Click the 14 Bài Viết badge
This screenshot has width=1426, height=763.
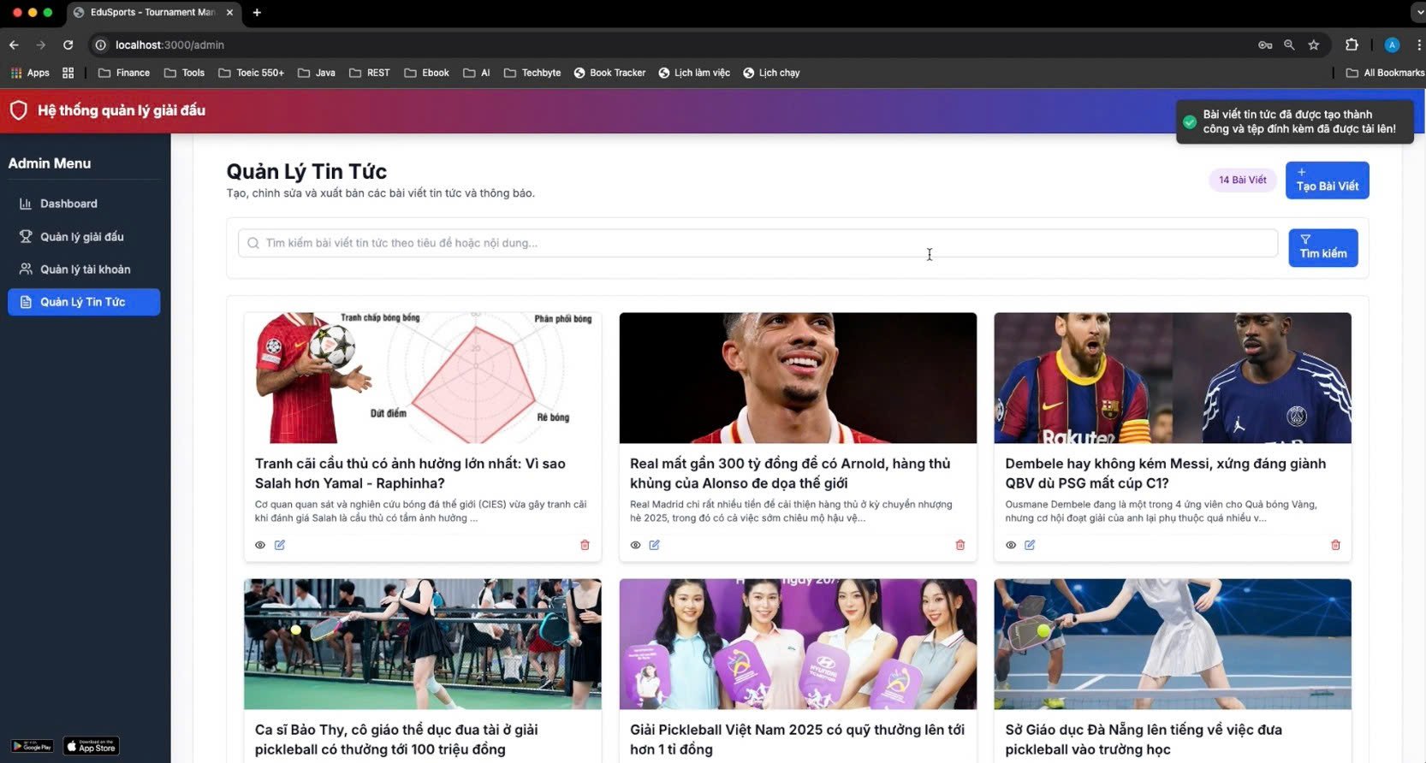[x=1242, y=180]
